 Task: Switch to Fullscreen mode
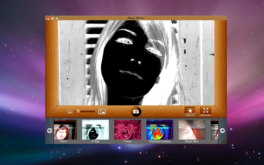coord(206,110)
